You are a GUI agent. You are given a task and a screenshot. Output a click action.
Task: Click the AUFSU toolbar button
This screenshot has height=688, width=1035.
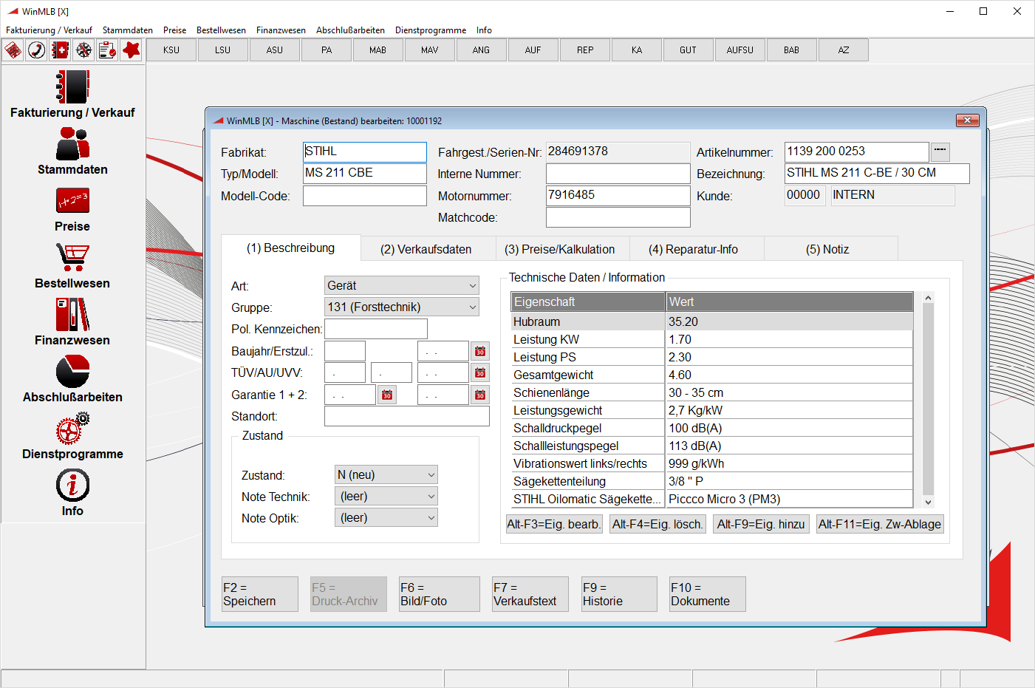tap(740, 50)
